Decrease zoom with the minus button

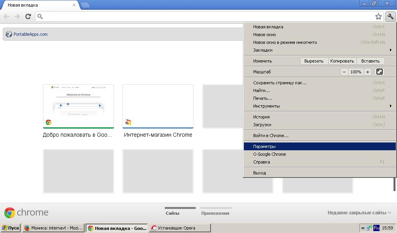tap(344, 72)
